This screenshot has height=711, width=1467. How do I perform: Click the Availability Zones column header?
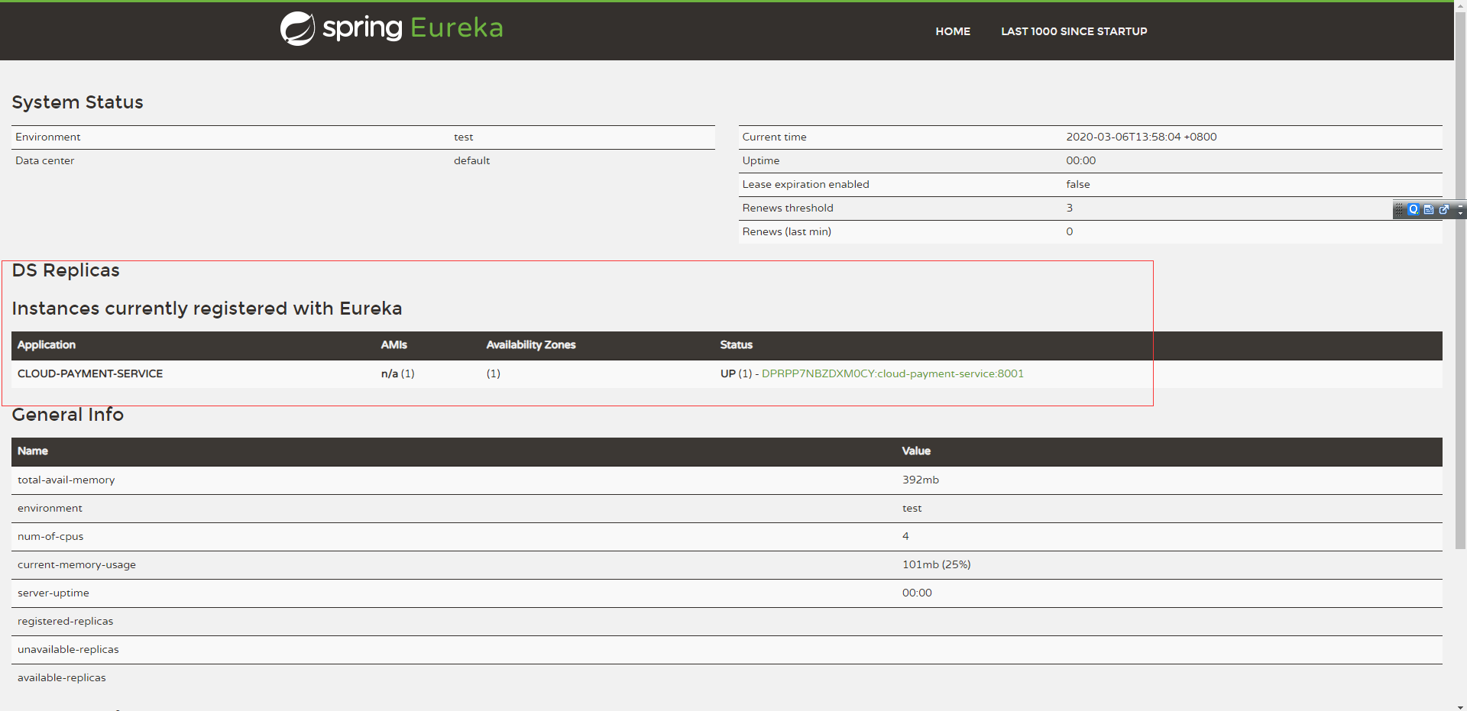[531, 345]
